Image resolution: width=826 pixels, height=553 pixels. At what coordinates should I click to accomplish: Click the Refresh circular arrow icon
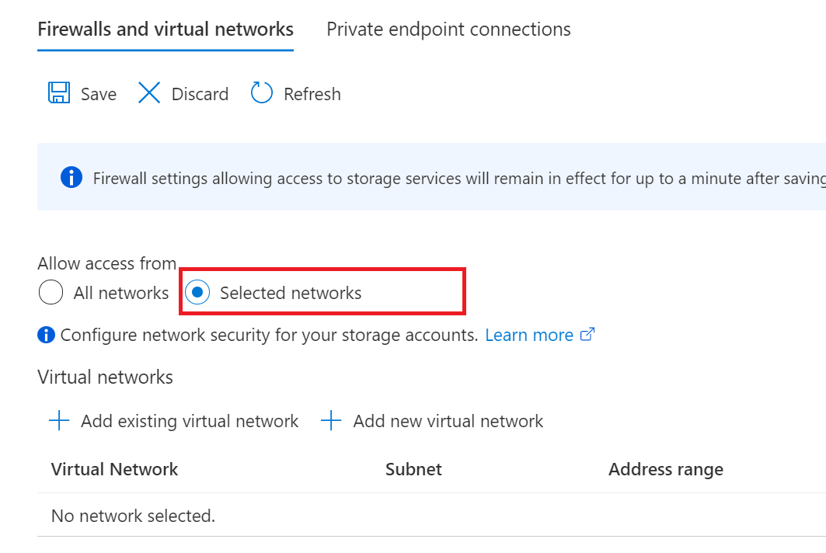[262, 92]
